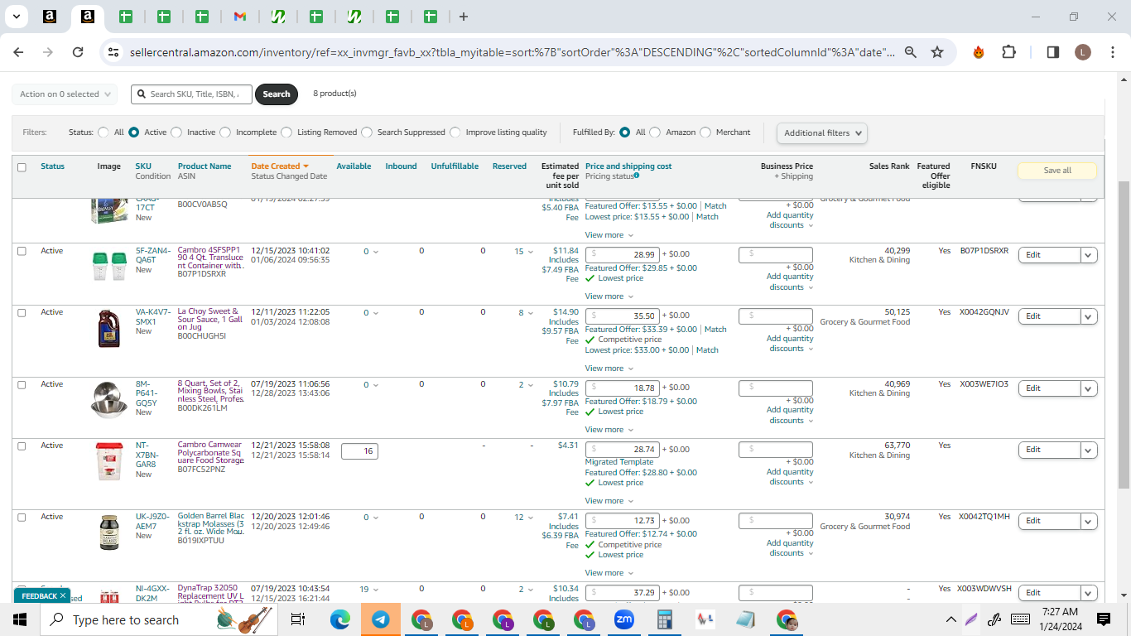
Task: Sort by the Product Name column
Action: [205, 166]
